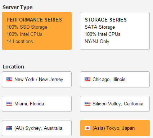
Task: Click the US flag beside Silicon Valley
Action: (x=87, y=104)
